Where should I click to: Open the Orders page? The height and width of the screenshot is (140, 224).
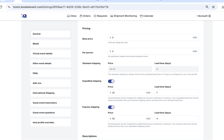pos(85,16)
